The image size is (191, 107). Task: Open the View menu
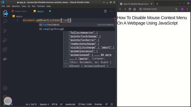click(24, 6)
